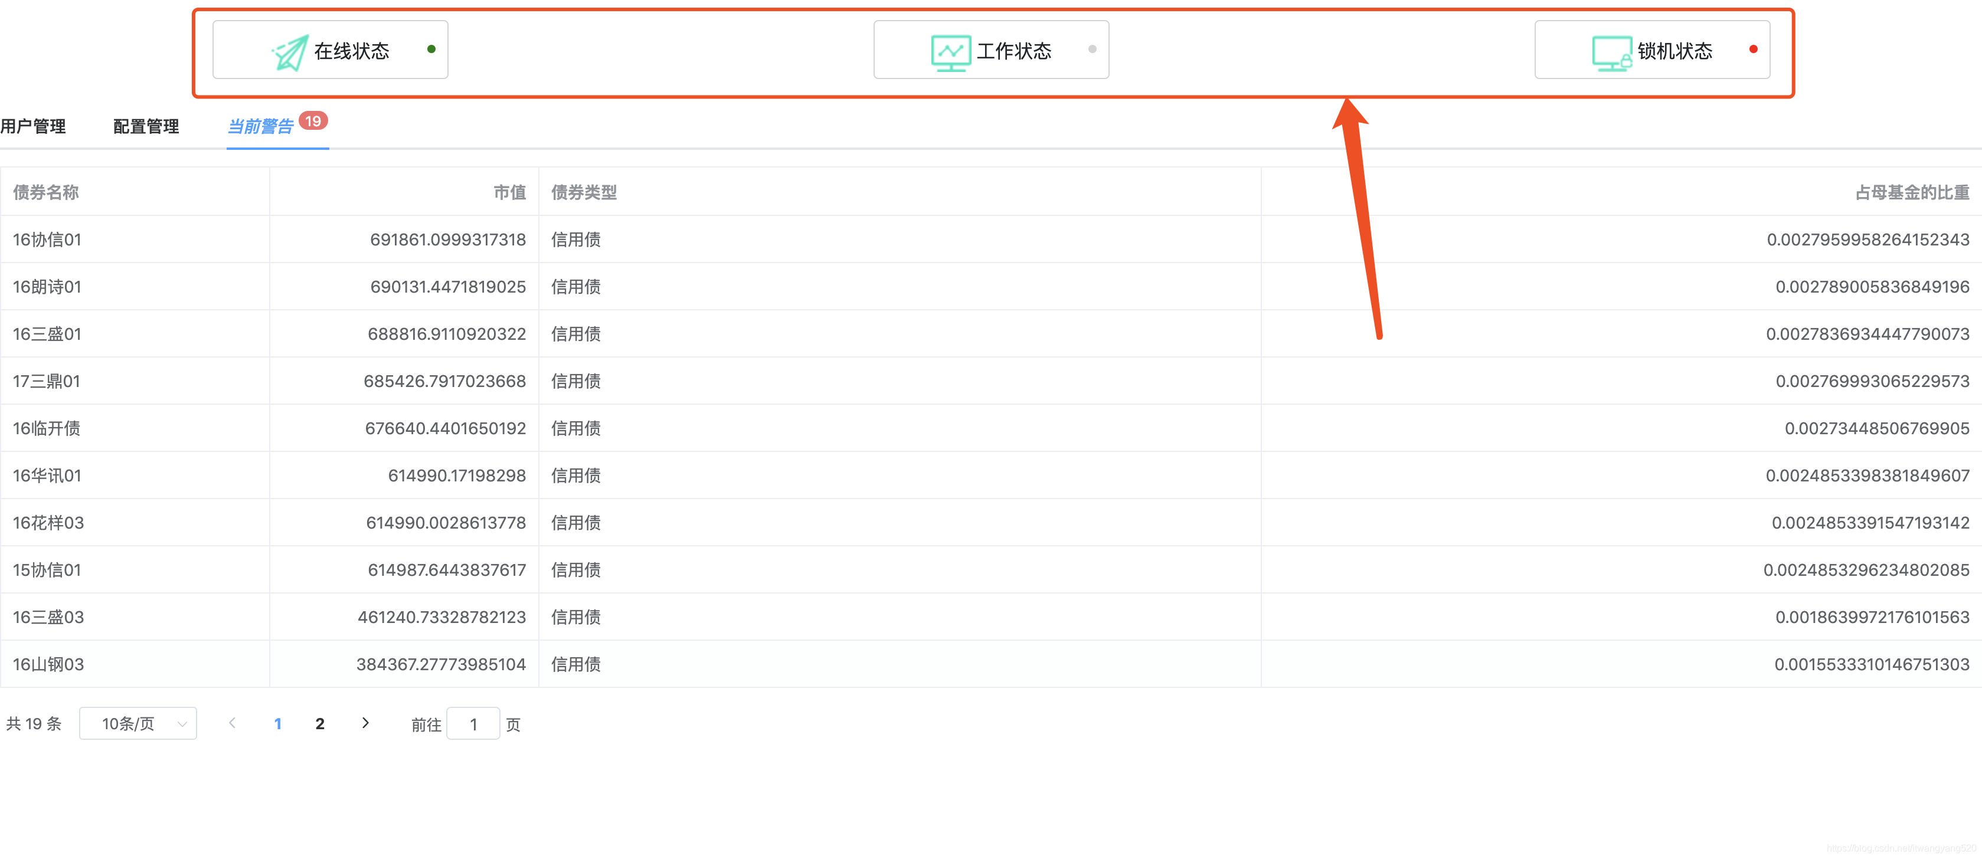This screenshot has width=1982, height=859.
Task: Click the gray work status indicator dot
Action: tap(1093, 49)
